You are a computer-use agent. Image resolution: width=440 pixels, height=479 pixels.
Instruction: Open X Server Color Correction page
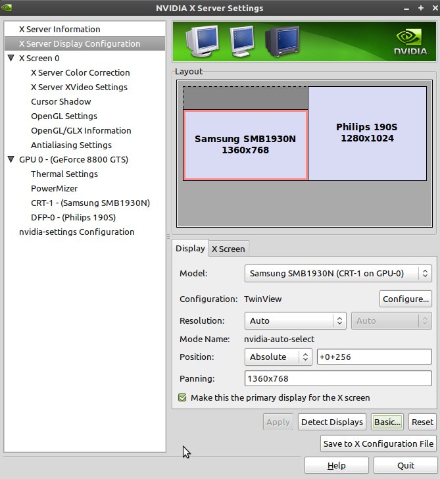[80, 72]
